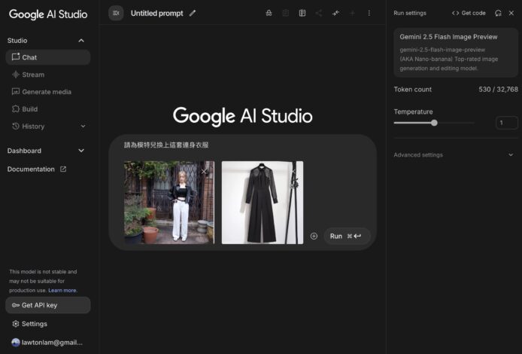Collapse the Studio section
Screen dimensions: 522x354
tap(81, 40)
